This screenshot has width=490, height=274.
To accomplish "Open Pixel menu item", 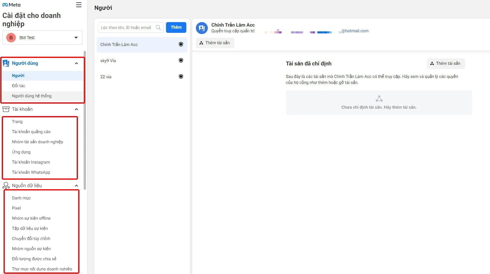I will click(x=16, y=208).
